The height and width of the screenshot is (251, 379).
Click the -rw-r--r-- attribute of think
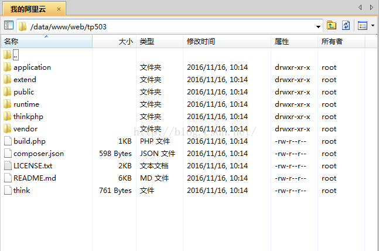[291, 191]
